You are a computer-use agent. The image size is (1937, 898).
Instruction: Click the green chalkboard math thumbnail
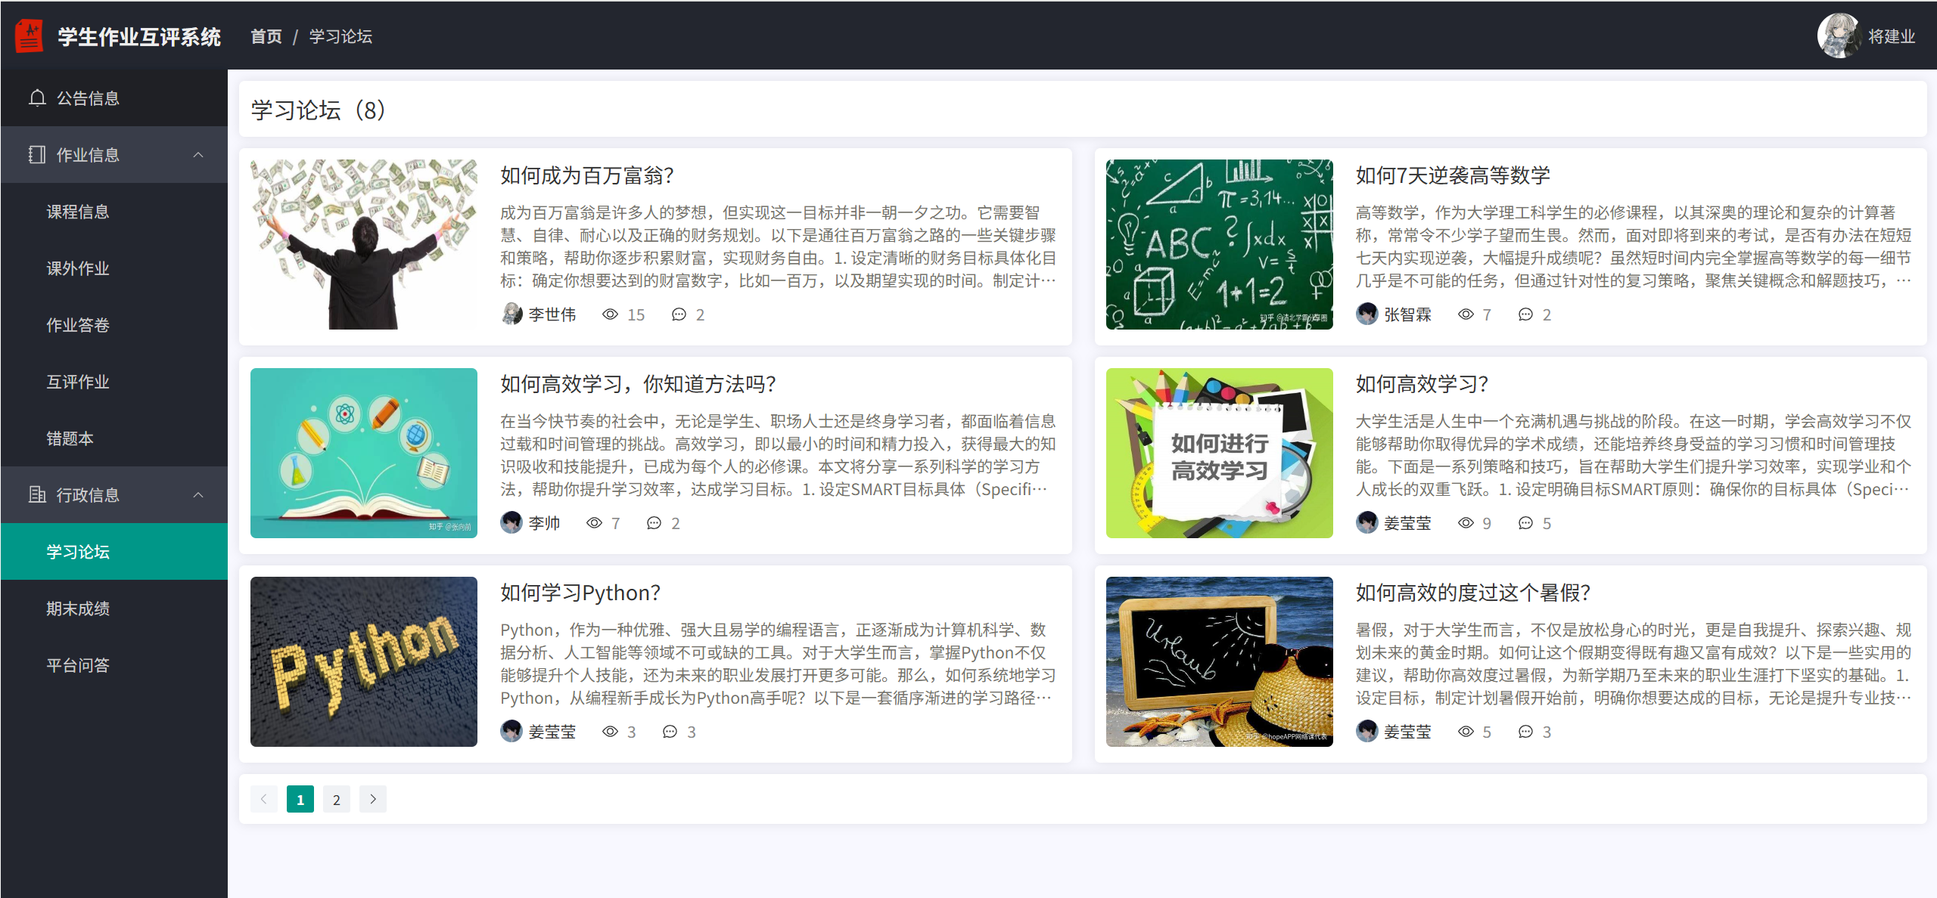coord(1219,244)
